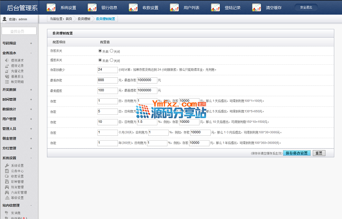Select 关闭 radio for 存款开关
Viewport: 342px width, 219px height.
(112, 51)
